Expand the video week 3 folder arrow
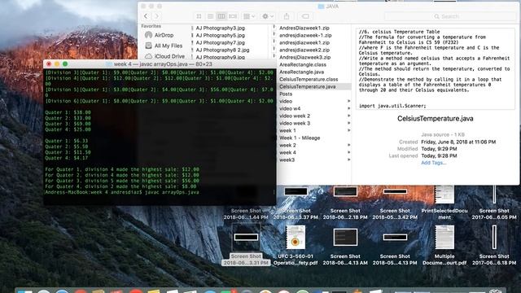The image size is (521, 293). pyautogui.click(x=348, y=123)
